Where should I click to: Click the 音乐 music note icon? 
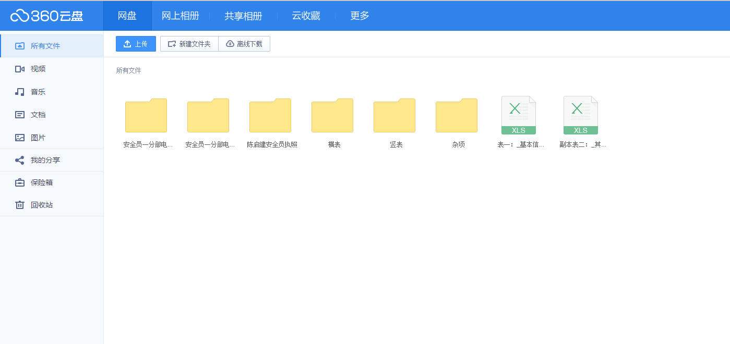click(x=20, y=92)
